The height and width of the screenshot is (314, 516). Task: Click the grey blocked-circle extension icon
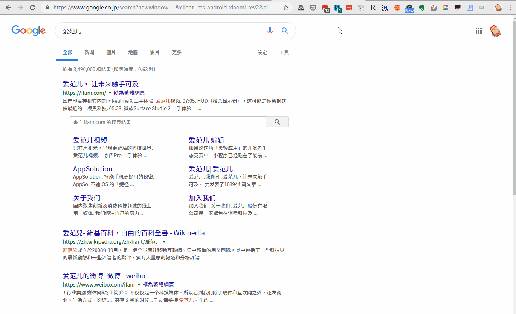click(434, 8)
